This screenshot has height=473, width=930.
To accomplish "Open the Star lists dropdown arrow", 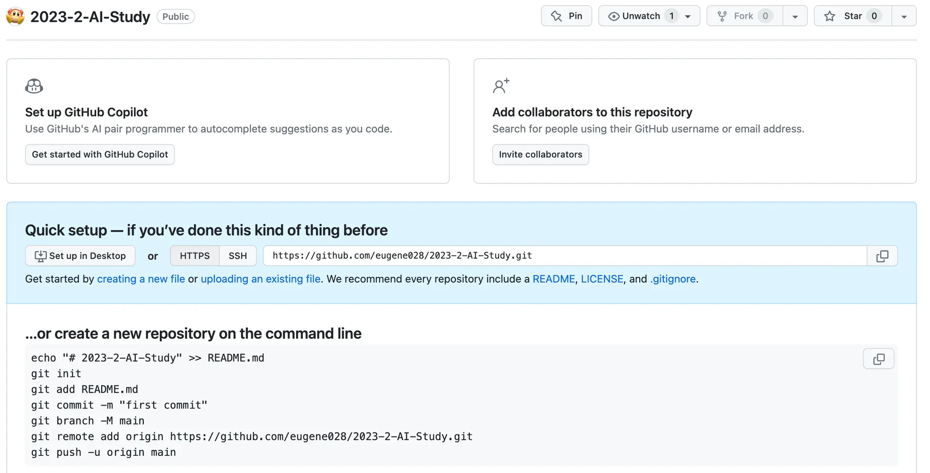I will click(x=904, y=16).
